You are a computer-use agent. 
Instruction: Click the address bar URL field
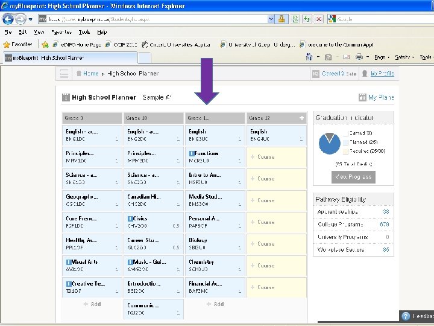pos(157,19)
